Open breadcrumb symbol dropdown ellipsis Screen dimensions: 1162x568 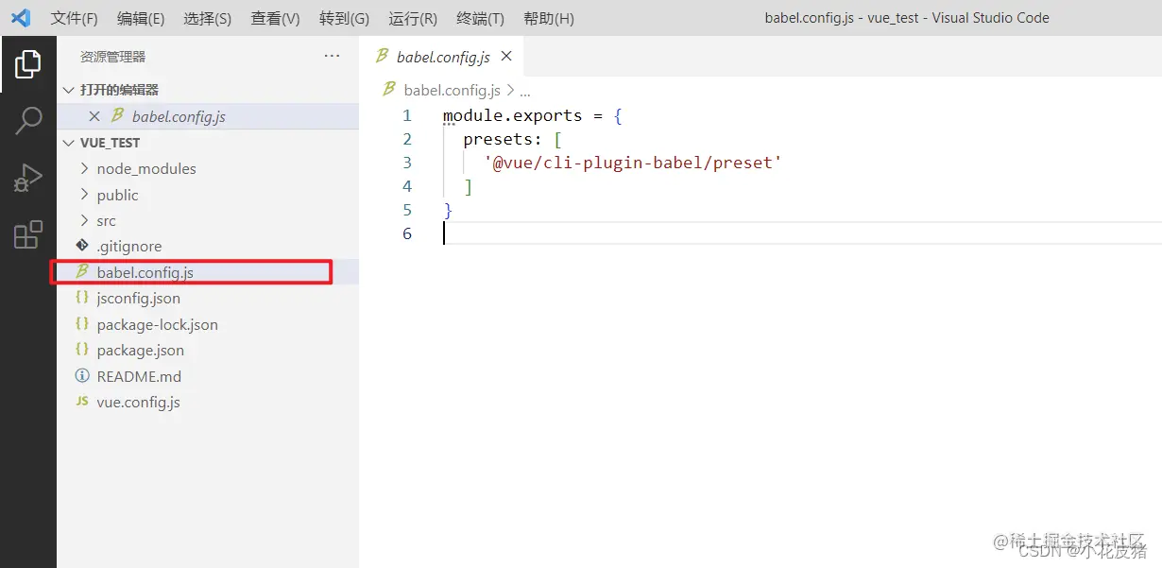pyautogui.click(x=526, y=91)
